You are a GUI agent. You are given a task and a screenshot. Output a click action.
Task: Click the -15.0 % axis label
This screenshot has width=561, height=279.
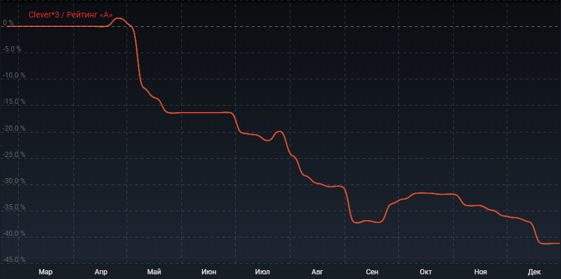14,102
